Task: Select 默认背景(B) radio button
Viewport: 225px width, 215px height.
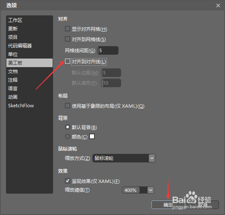Action: click(x=68, y=127)
